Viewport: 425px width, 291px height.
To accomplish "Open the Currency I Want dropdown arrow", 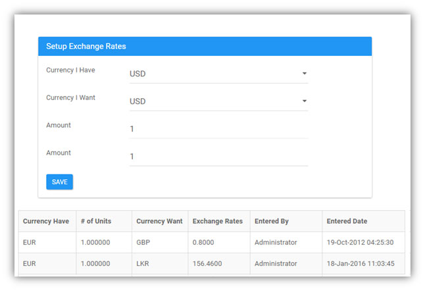I will click(305, 101).
